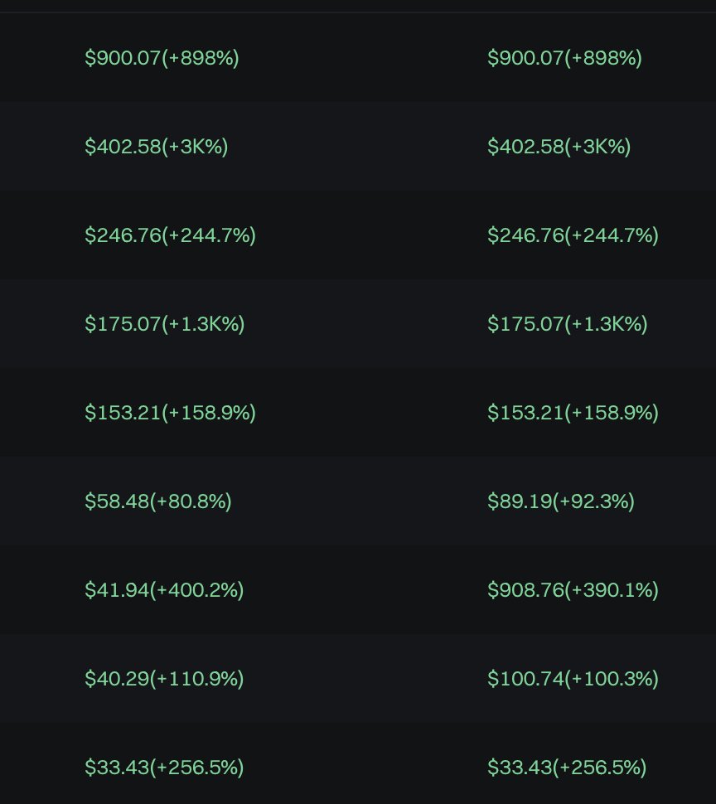Select the row containing $58.48 and $89.19
The width and height of the screenshot is (716, 804).
(358, 501)
